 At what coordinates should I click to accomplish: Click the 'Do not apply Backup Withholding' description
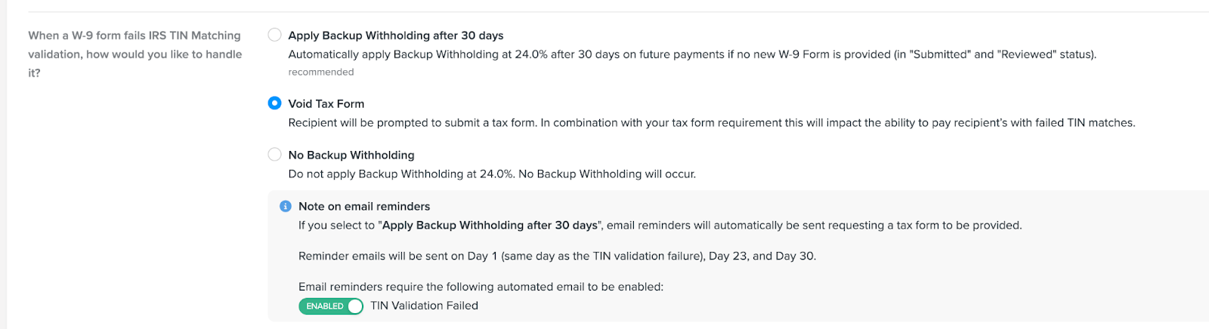[492, 174]
